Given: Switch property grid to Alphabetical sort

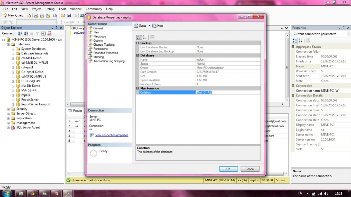Looking at the screenshot, I should coord(145,37).
